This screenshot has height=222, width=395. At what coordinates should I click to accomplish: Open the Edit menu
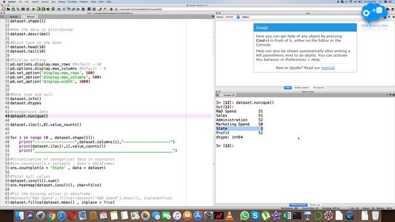(27, 1)
